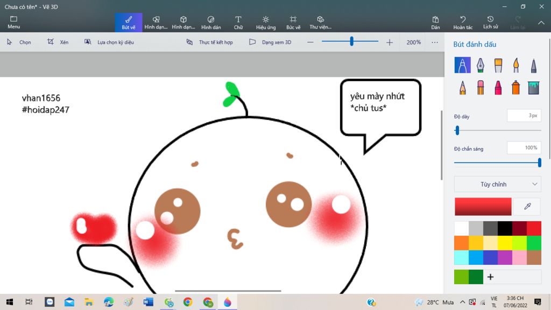Click the canvas horizontal scrollbar

tap(228, 291)
